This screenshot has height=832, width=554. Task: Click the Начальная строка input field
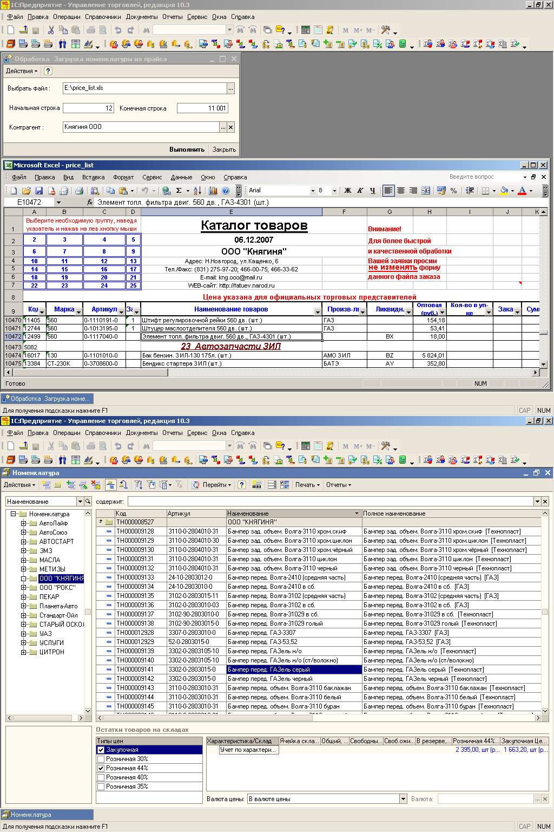click(88, 108)
